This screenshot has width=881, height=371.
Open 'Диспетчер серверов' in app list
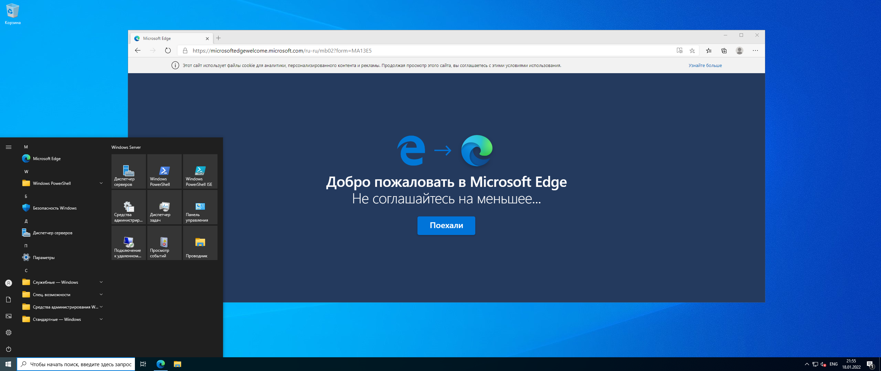(x=63, y=233)
